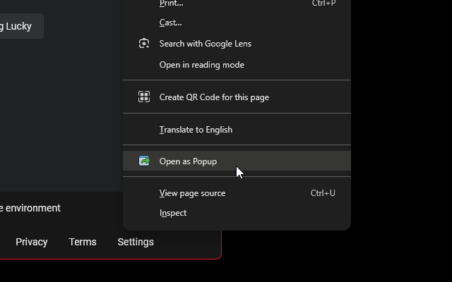The width and height of the screenshot is (452, 282).
Task: Click the Ctrl+P shortcut label
Action: coord(323,4)
